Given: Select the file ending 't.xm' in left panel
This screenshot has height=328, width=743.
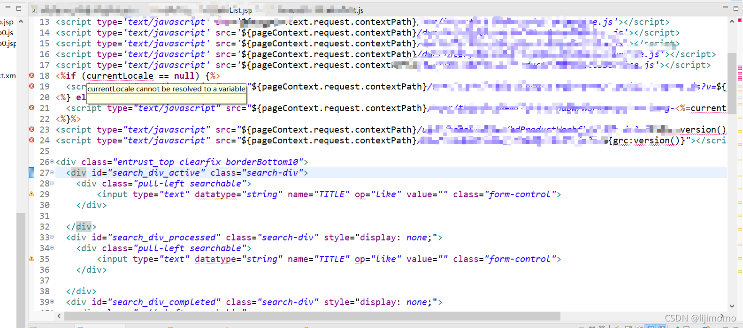Looking at the screenshot, I should pyautogui.click(x=8, y=75).
